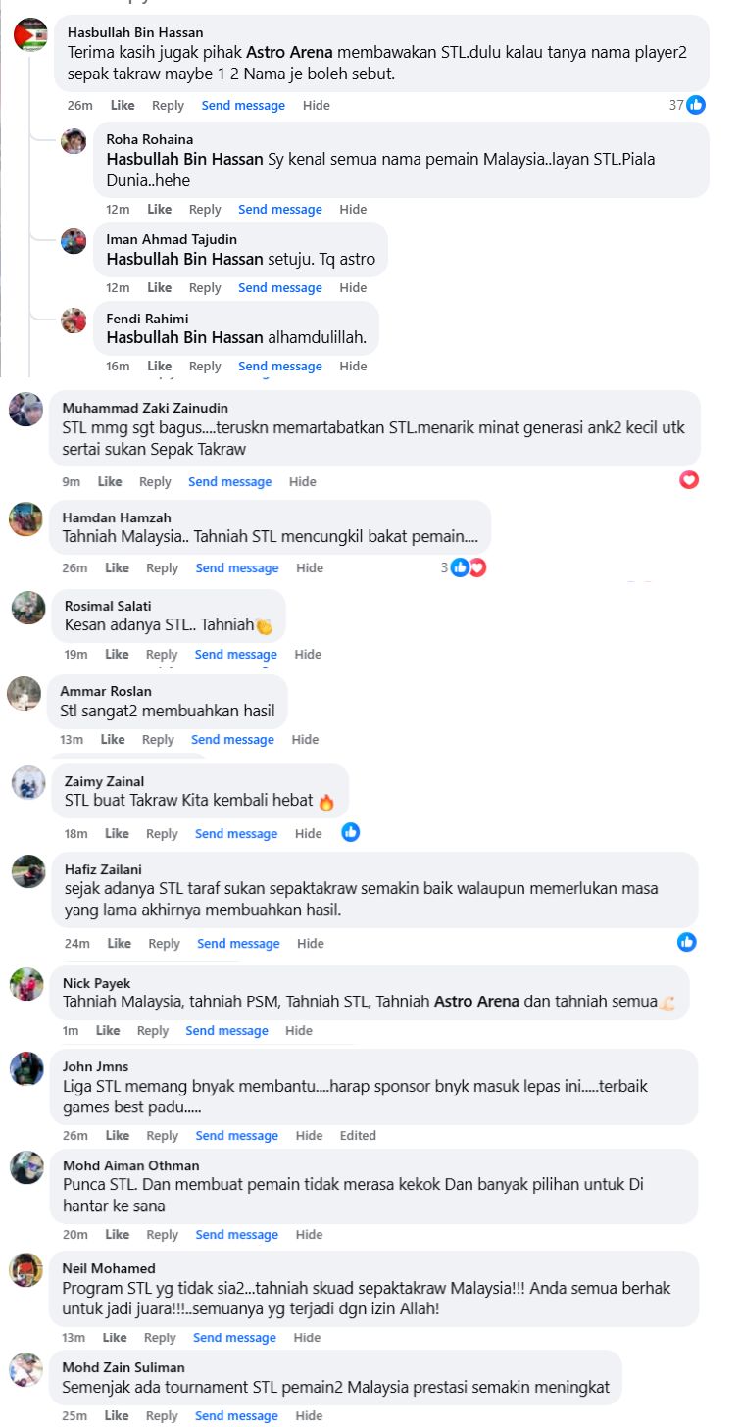The width and height of the screenshot is (741, 1427).
Task: Open Hasbullah Bin Hassan's profile picture
Action: [30, 34]
